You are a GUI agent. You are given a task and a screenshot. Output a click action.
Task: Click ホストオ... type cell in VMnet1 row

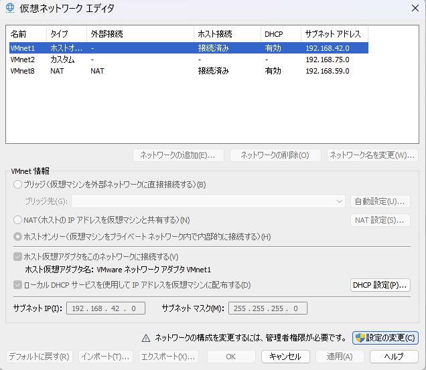66,48
